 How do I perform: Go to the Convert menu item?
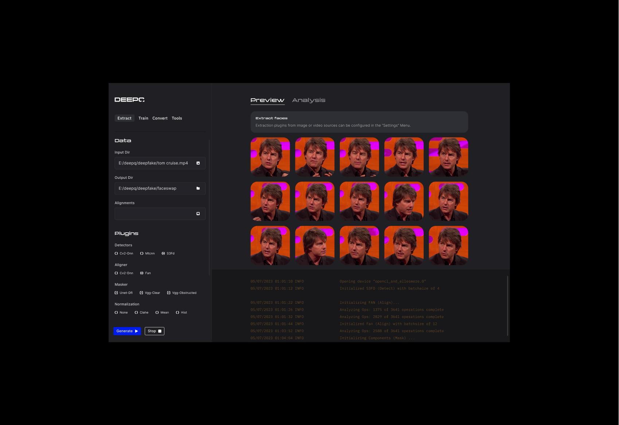point(160,118)
